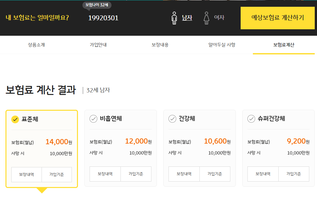The height and width of the screenshot is (197, 317).
Task: Click the 14,000원 premium amount
Action: point(59,142)
